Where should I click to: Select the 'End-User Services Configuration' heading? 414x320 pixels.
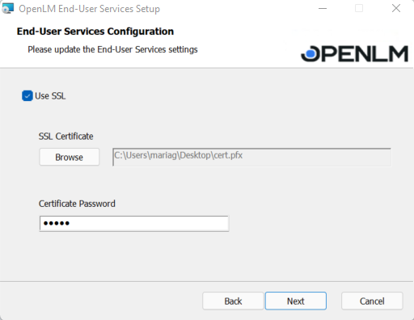95,32
